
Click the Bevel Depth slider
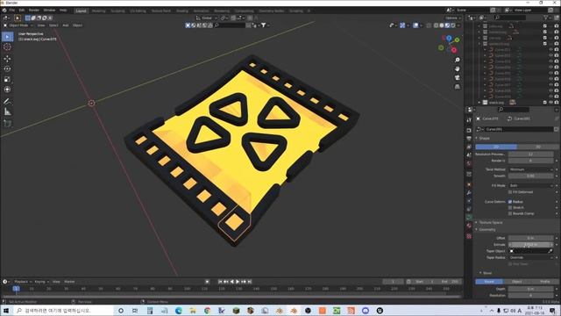click(x=531, y=289)
